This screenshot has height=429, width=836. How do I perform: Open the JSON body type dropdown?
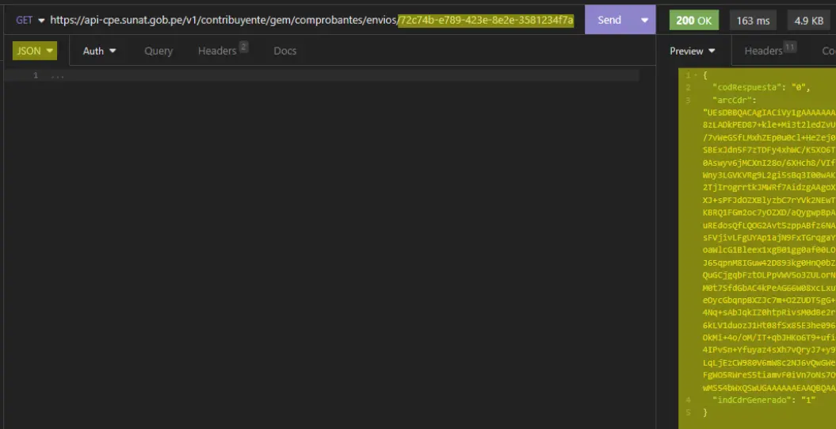35,51
